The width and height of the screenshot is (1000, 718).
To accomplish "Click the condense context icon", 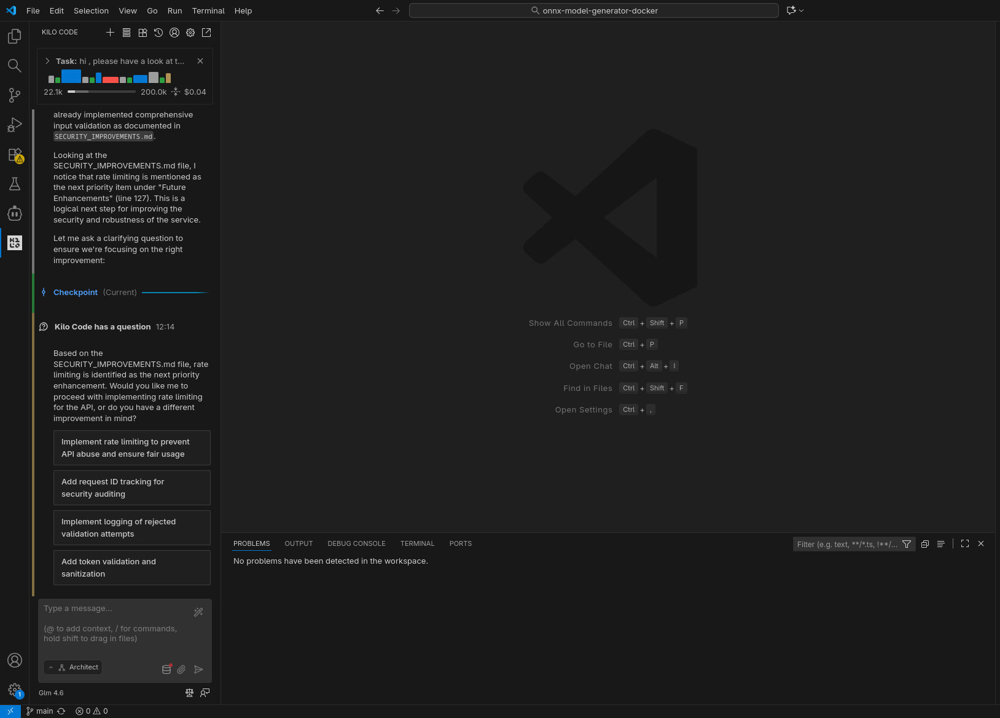I will click(176, 92).
